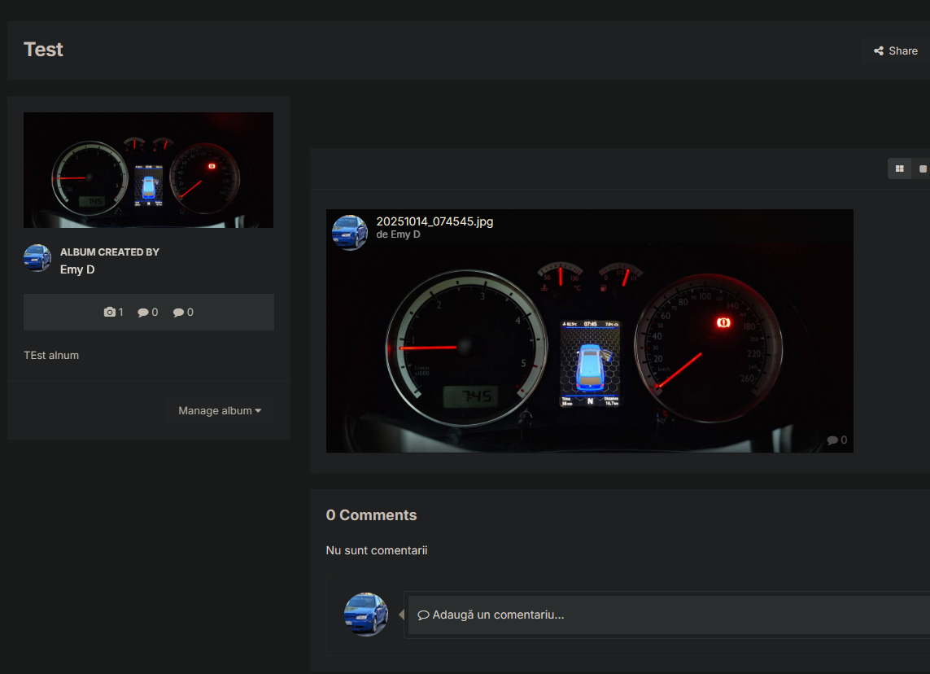This screenshot has width=930, height=674.
Task: Click your avatar beside the comment box
Action: pos(366,615)
